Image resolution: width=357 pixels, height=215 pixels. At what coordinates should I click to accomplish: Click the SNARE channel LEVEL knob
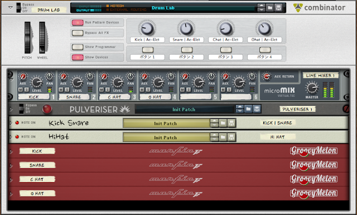[x=77, y=82]
